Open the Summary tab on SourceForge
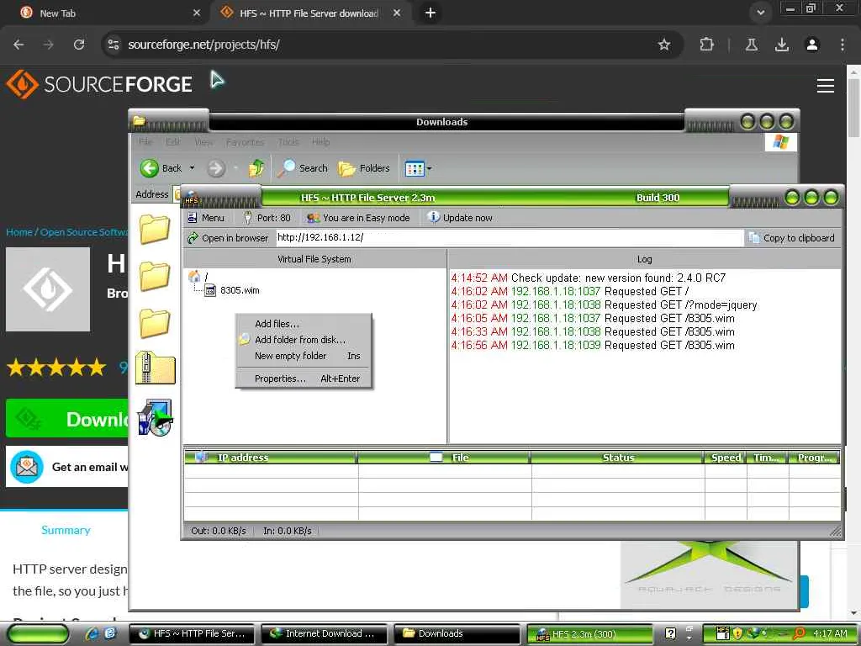The width and height of the screenshot is (861, 646). [x=66, y=530]
